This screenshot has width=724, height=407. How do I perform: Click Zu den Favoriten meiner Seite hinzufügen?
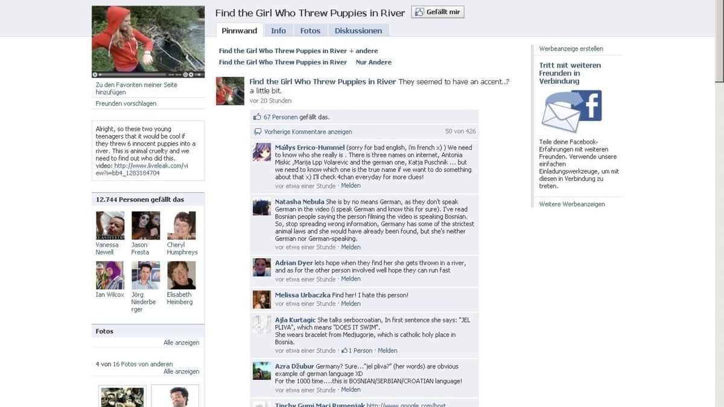[136, 89]
